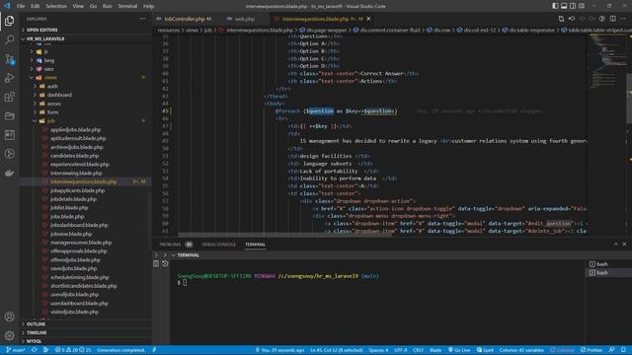This screenshot has height=355, width=632.
Task: Open the Terminal menu
Action: 127,6
